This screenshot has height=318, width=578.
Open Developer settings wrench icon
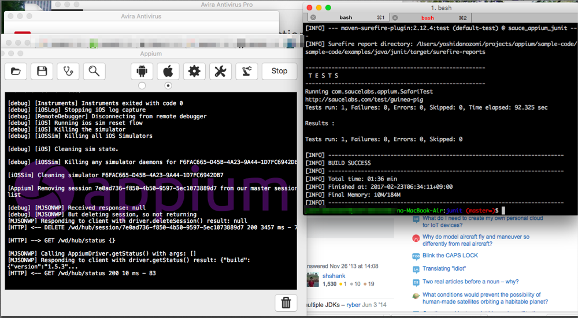(220, 71)
